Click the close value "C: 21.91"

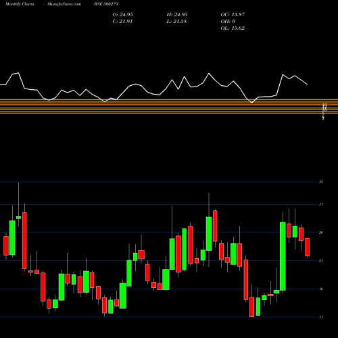click(122, 22)
